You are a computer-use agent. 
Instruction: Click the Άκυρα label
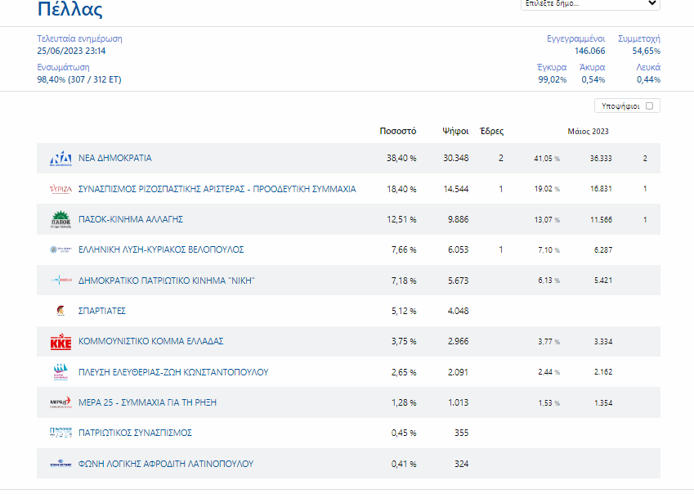592,67
